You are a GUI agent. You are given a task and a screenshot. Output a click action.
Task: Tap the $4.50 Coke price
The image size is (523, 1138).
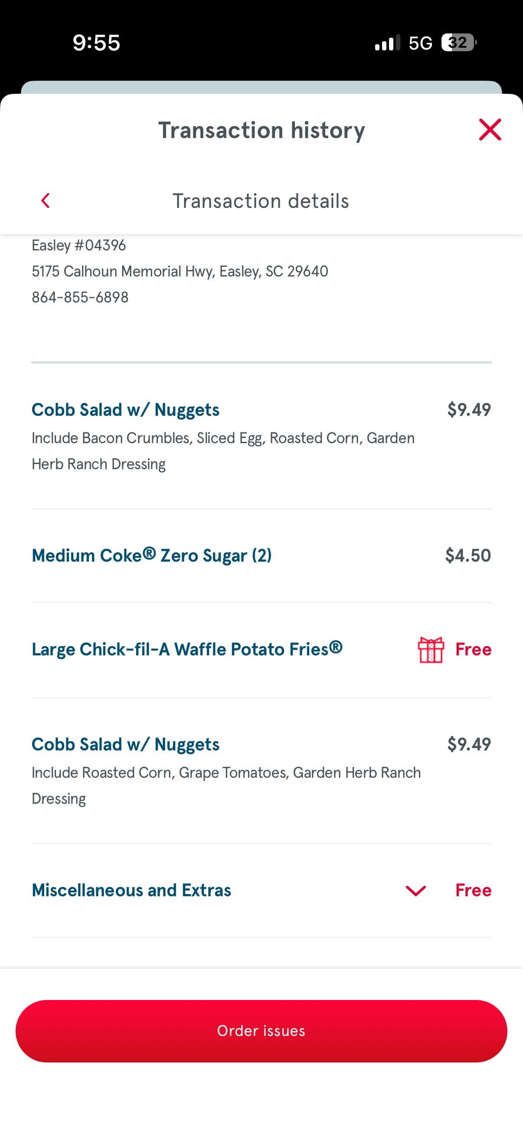(x=468, y=555)
